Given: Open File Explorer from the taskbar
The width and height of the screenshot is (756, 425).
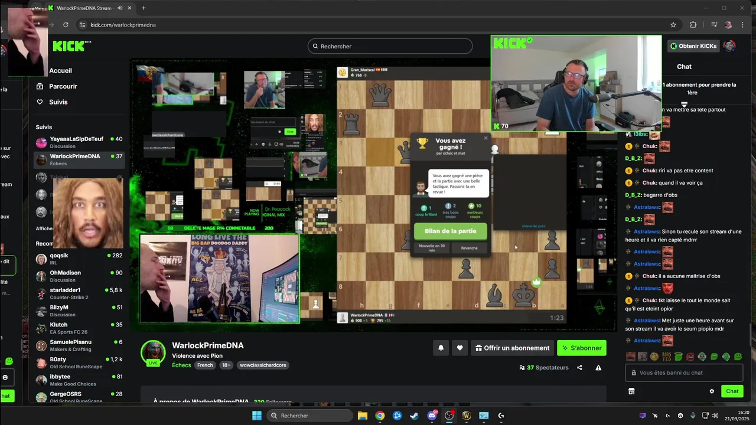Looking at the screenshot, I should pos(363,416).
